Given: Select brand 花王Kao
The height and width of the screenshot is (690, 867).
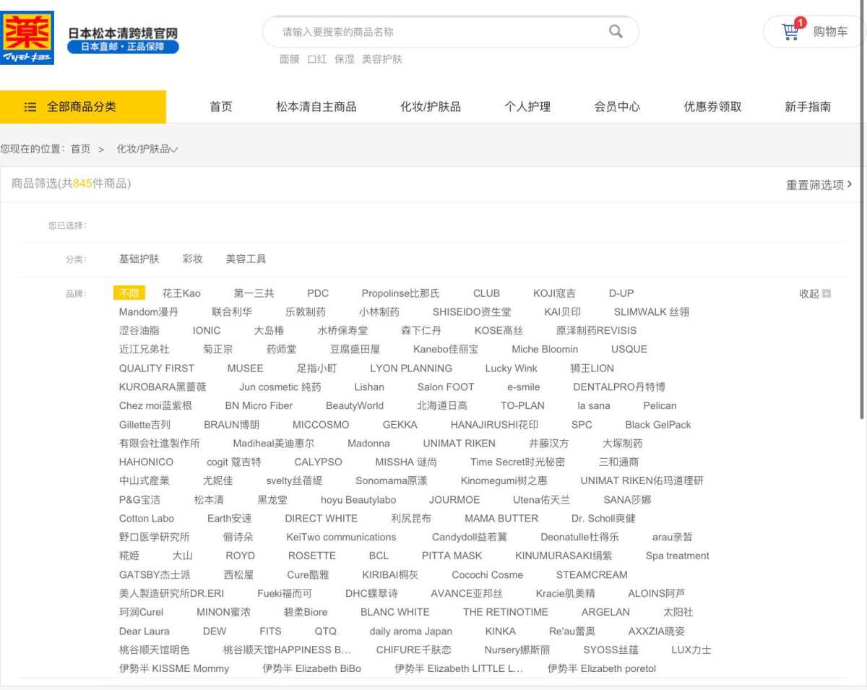Looking at the screenshot, I should [181, 293].
